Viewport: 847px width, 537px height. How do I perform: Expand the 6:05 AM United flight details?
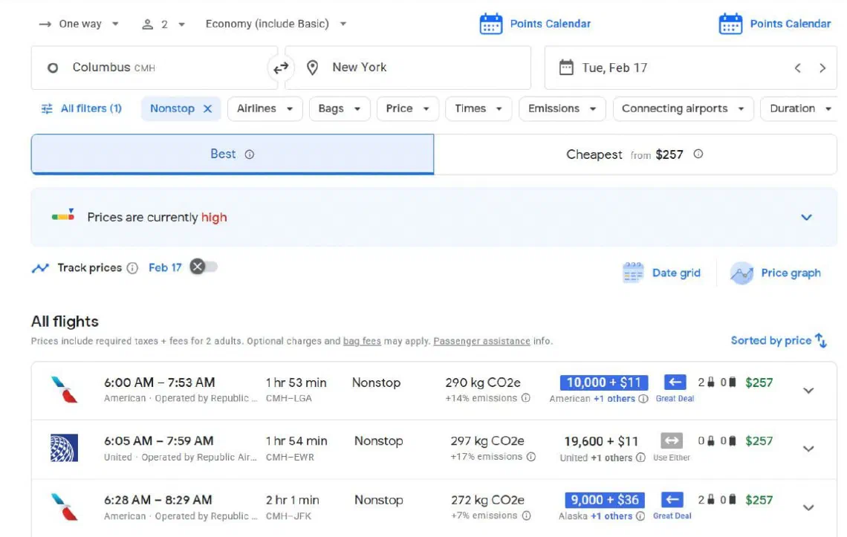[x=808, y=449]
